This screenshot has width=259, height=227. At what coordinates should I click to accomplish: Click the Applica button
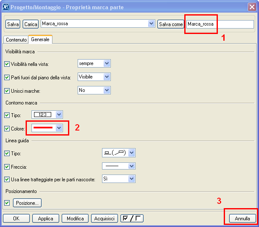(46, 219)
